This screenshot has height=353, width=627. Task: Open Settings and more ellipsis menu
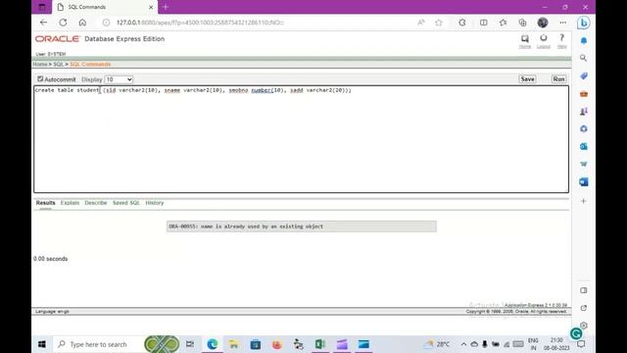pos(563,23)
